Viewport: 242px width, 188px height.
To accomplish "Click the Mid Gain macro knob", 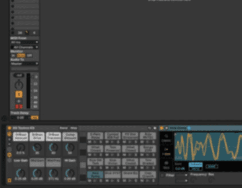I will (x=37, y=173).
